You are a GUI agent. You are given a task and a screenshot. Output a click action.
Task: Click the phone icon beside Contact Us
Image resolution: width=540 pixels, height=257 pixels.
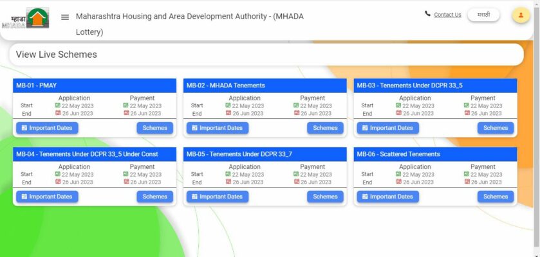point(428,13)
